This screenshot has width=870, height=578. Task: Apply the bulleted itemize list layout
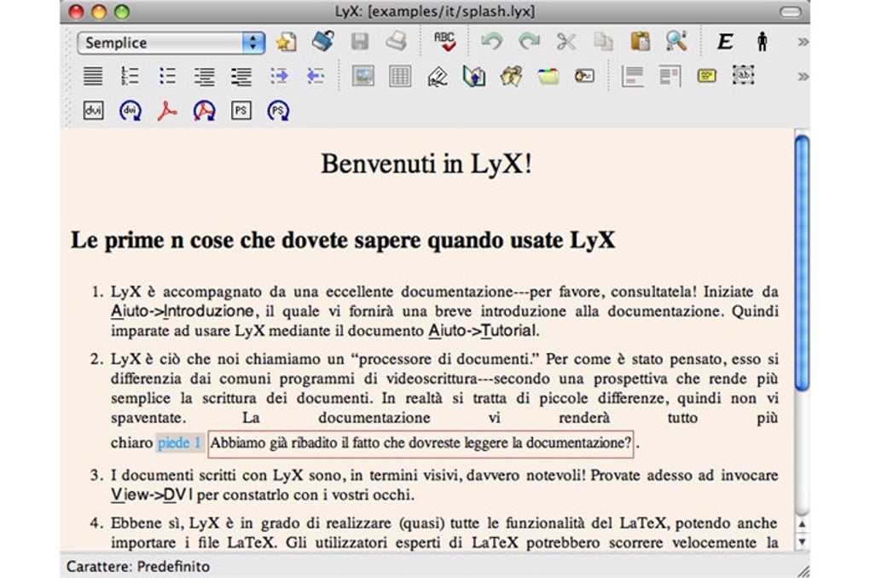pyautogui.click(x=167, y=76)
